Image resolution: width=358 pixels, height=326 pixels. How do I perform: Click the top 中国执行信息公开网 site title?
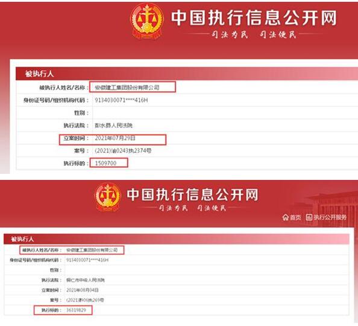(x=254, y=18)
